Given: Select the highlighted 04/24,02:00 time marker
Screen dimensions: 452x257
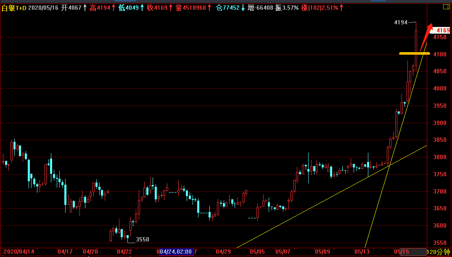Looking at the screenshot, I should click(177, 252).
